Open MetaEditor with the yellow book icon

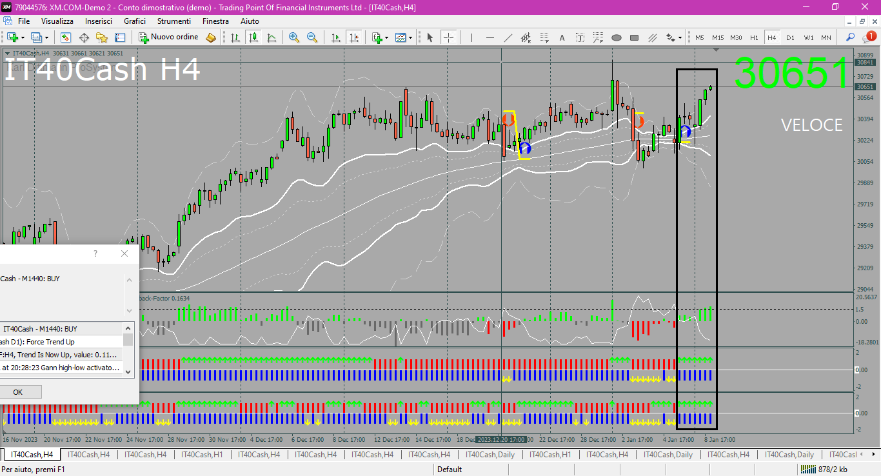coord(211,37)
